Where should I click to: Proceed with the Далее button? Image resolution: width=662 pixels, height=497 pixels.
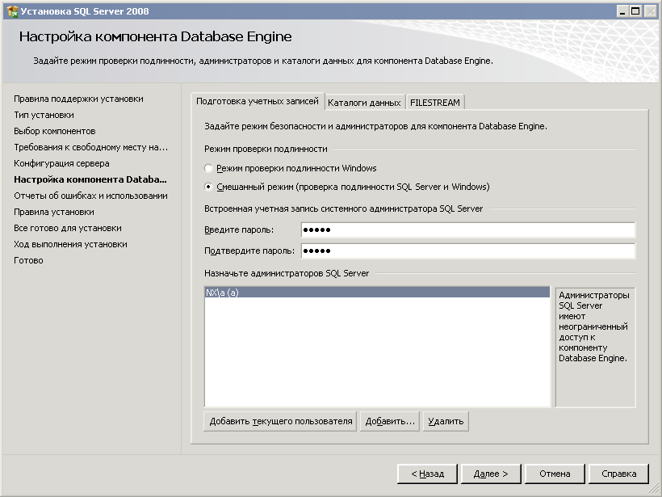491,474
